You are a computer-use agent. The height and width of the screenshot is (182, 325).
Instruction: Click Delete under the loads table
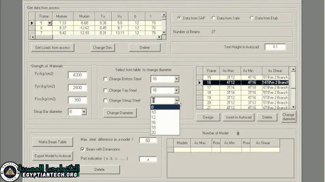(144, 47)
